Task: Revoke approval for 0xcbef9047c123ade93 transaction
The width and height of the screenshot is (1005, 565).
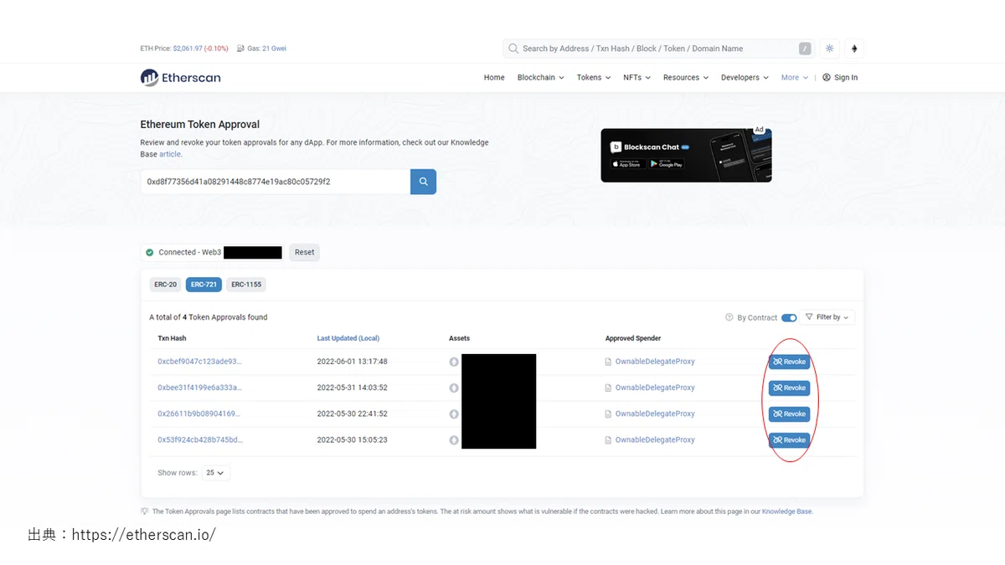Action: 789,362
